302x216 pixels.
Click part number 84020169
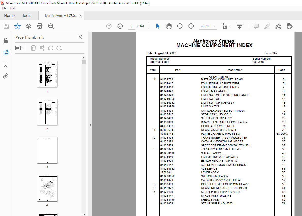click(x=166, y=192)
